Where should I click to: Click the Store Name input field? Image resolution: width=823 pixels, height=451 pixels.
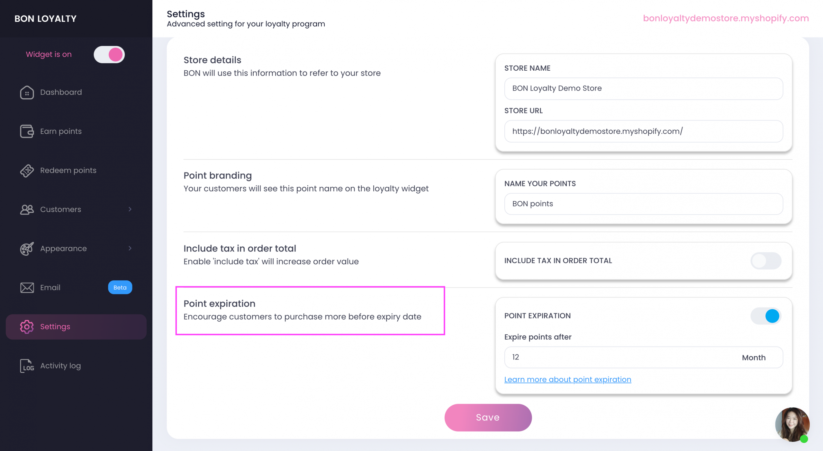tap(643, 89)
